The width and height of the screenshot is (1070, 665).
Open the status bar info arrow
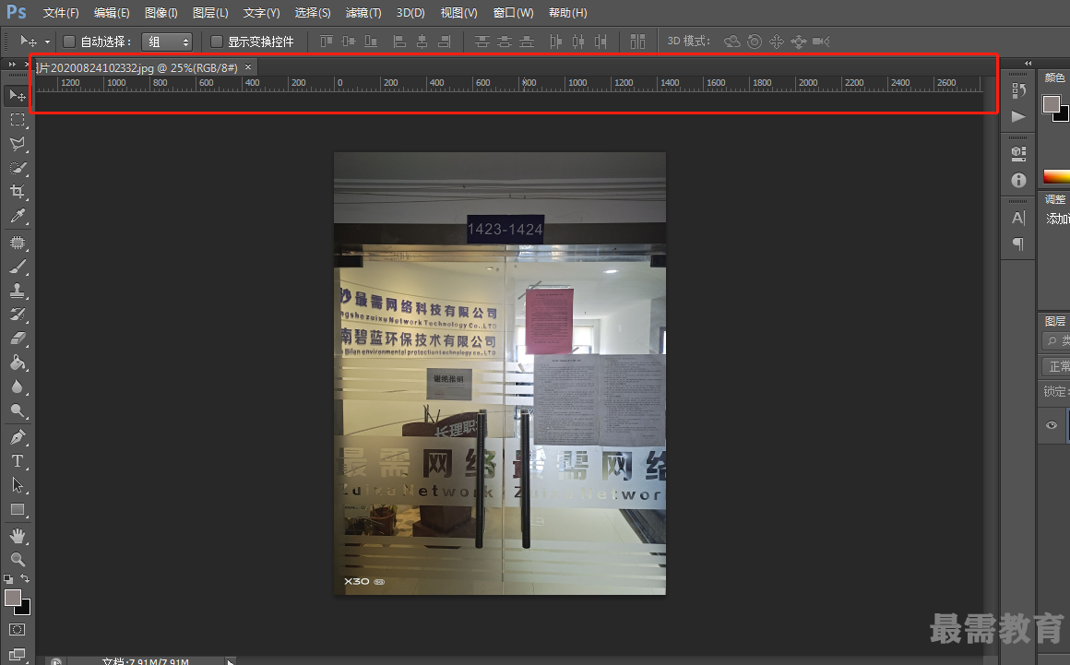point(230,661)
